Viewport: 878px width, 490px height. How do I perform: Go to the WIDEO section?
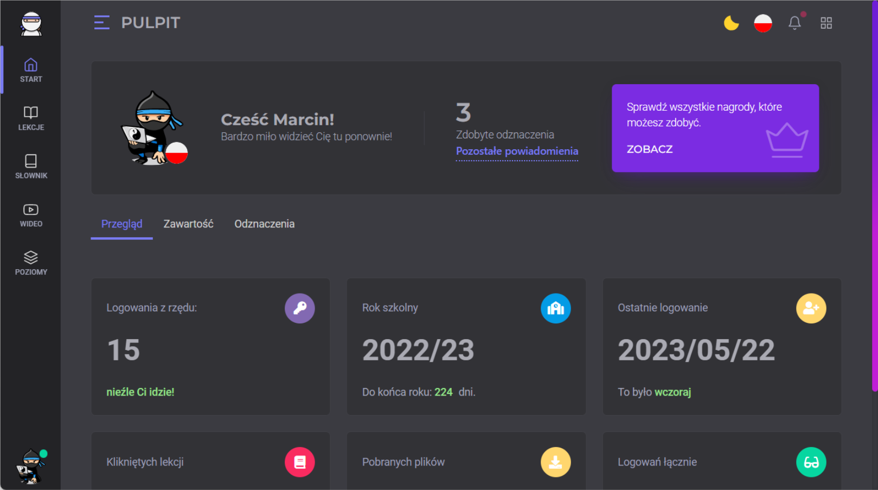click(31, 215)
